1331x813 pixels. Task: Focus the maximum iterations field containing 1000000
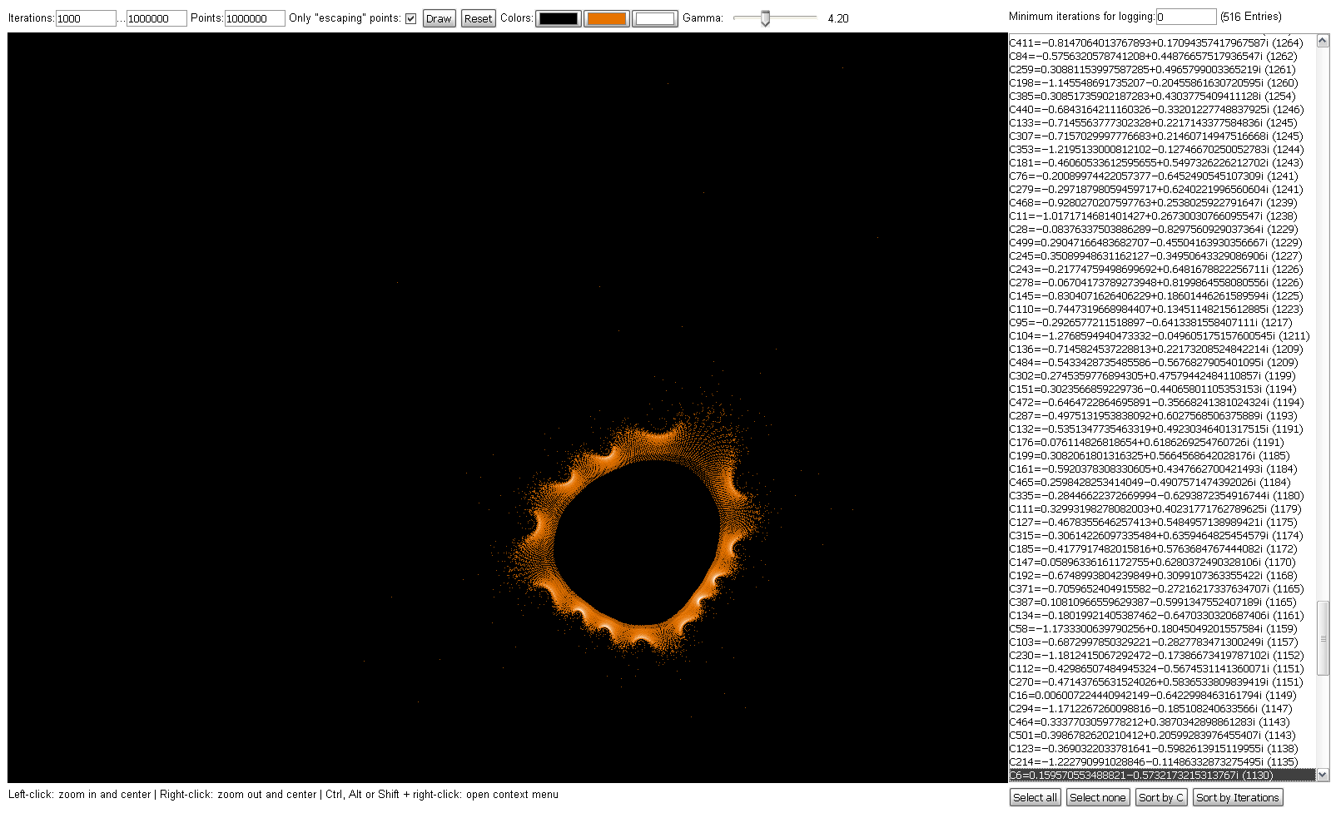click(156, 18)
